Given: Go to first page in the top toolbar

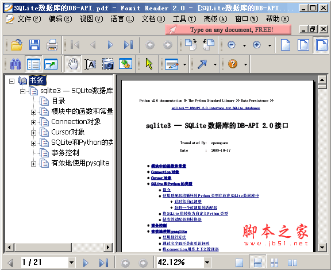Looking at the screenshot, I should 75,45.
